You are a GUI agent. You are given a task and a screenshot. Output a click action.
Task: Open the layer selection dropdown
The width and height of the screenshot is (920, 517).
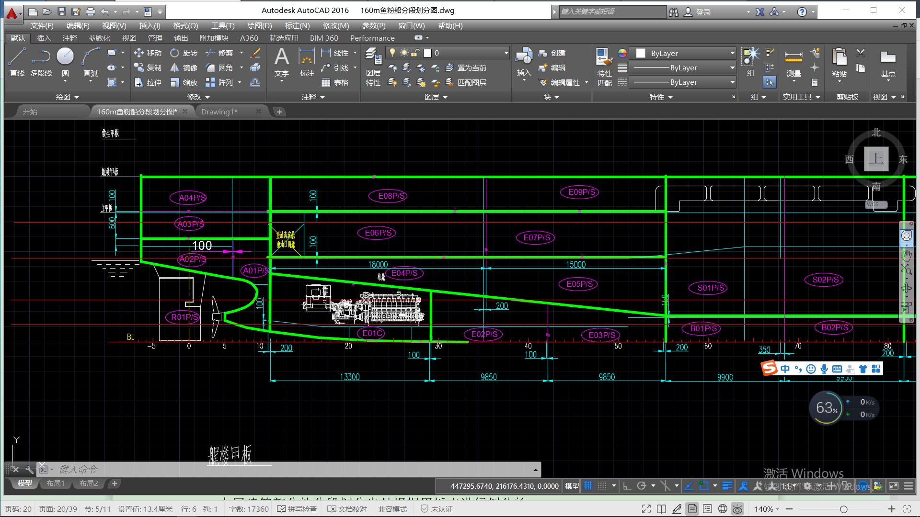tap(506, 53)
